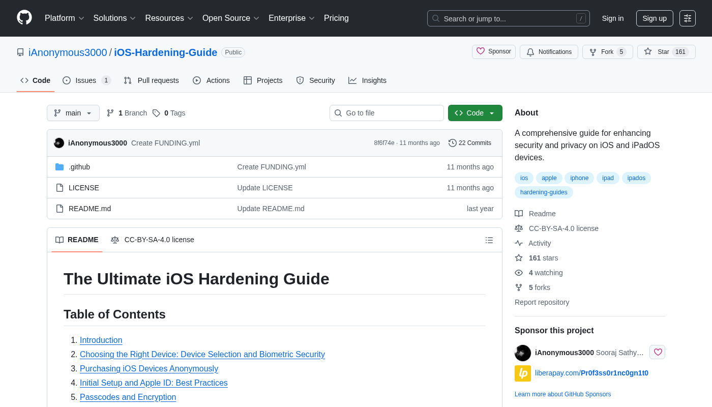Screen dimensions: 712x407
Task: Open the 22 Commits history
Action: (x=469, y=143)
